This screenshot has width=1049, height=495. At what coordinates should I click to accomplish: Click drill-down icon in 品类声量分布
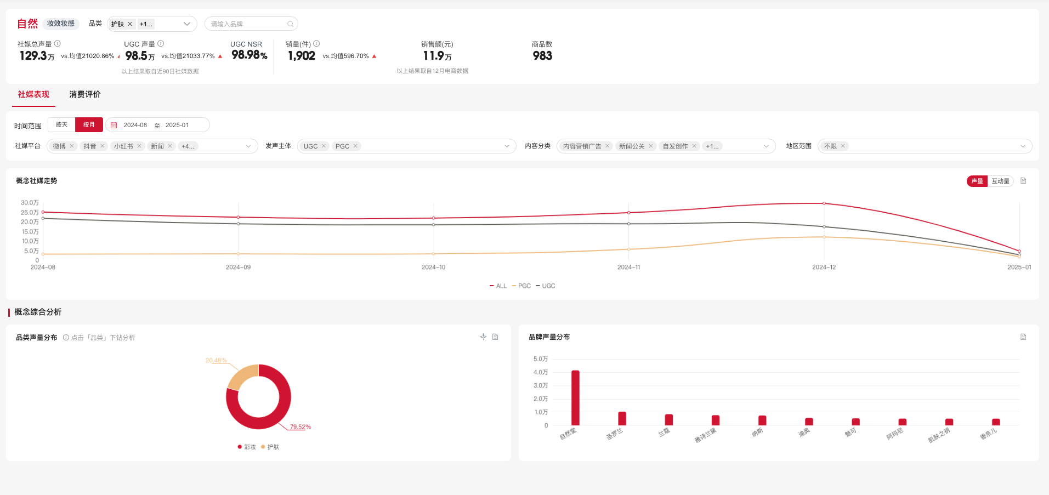(483, 337)
